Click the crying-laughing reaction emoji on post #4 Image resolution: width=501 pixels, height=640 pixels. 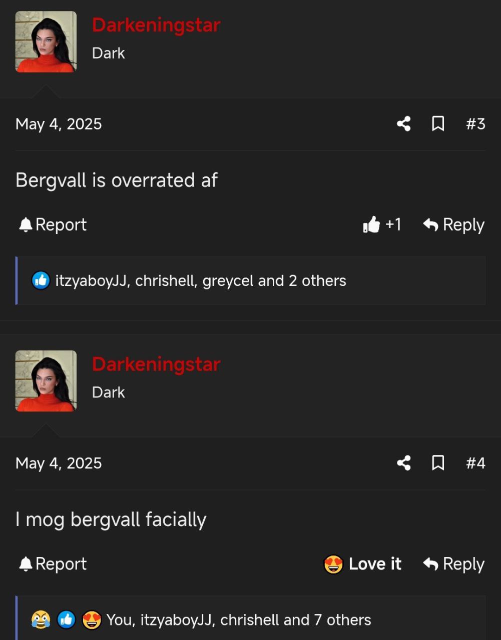pos(41,620)
